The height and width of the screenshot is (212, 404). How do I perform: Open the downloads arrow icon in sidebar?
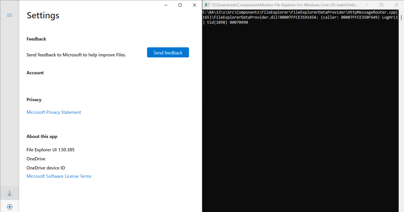point(10,193)
